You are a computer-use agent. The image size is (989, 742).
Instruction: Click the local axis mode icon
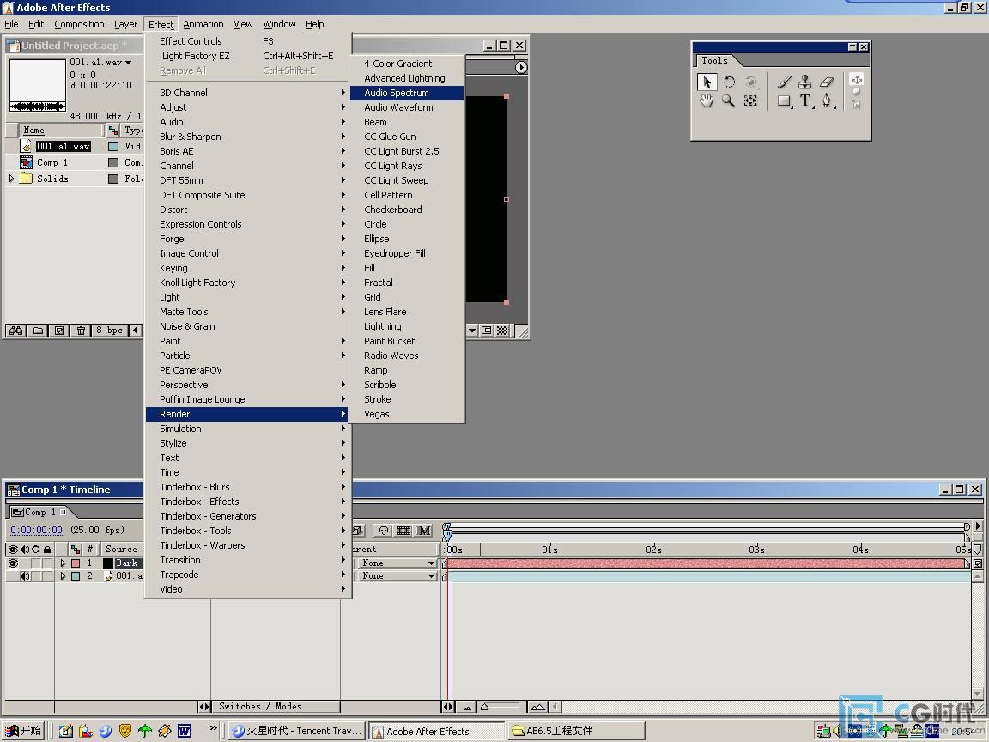pos(857,80)
